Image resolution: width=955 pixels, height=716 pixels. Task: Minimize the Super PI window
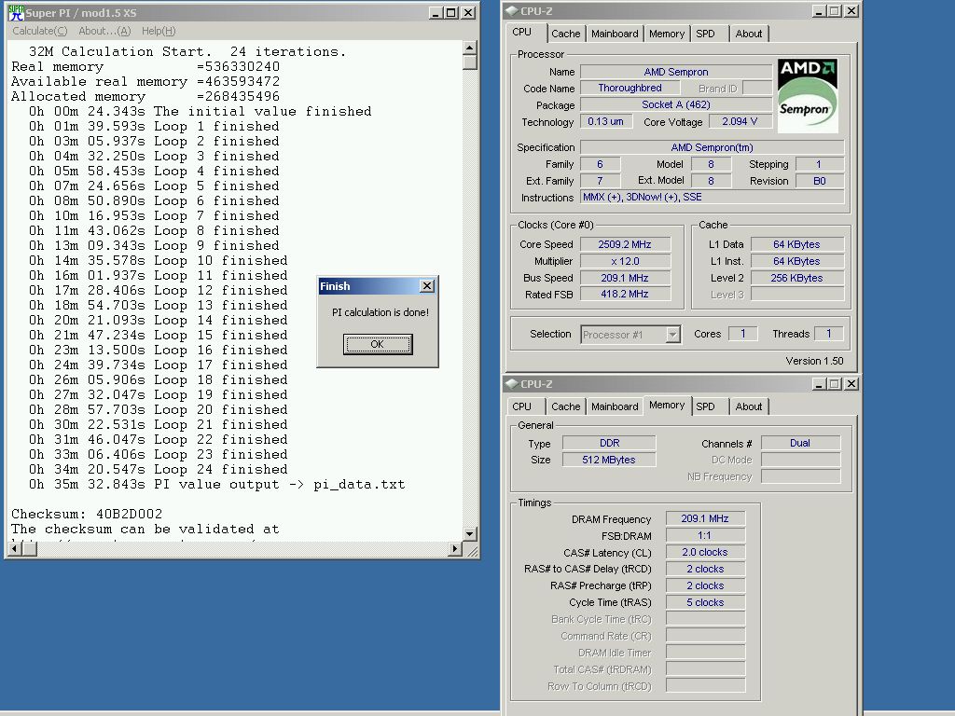pyautogui.click(x=436, y=13)
